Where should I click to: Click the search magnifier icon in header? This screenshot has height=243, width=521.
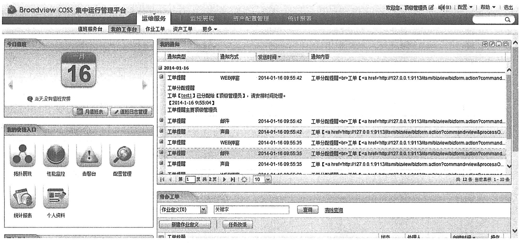507,20
